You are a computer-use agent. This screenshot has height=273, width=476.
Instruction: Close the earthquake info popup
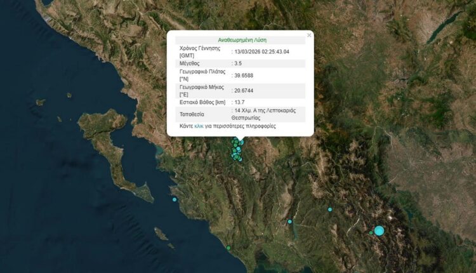click(x=309, y=36)
